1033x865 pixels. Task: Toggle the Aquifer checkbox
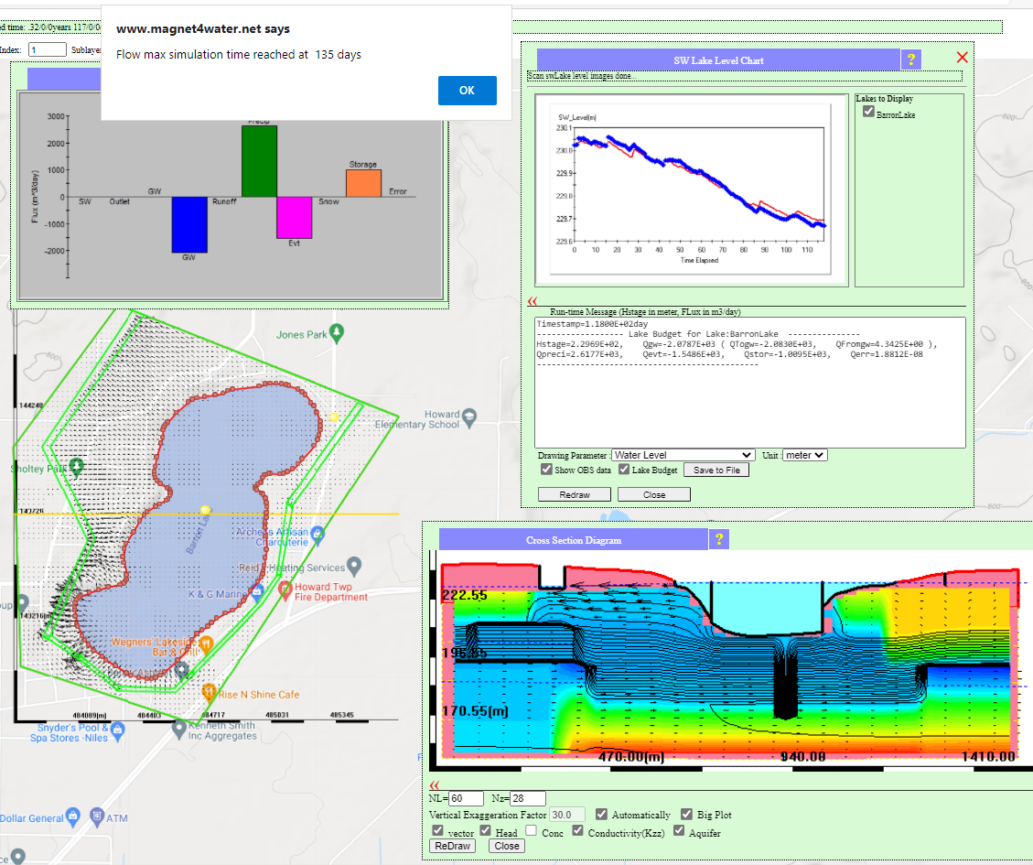pos(679,830)
